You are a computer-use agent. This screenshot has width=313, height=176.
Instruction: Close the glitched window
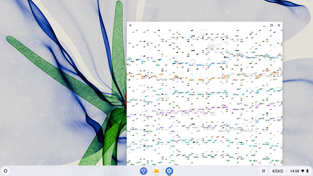(x=279, y=25)
